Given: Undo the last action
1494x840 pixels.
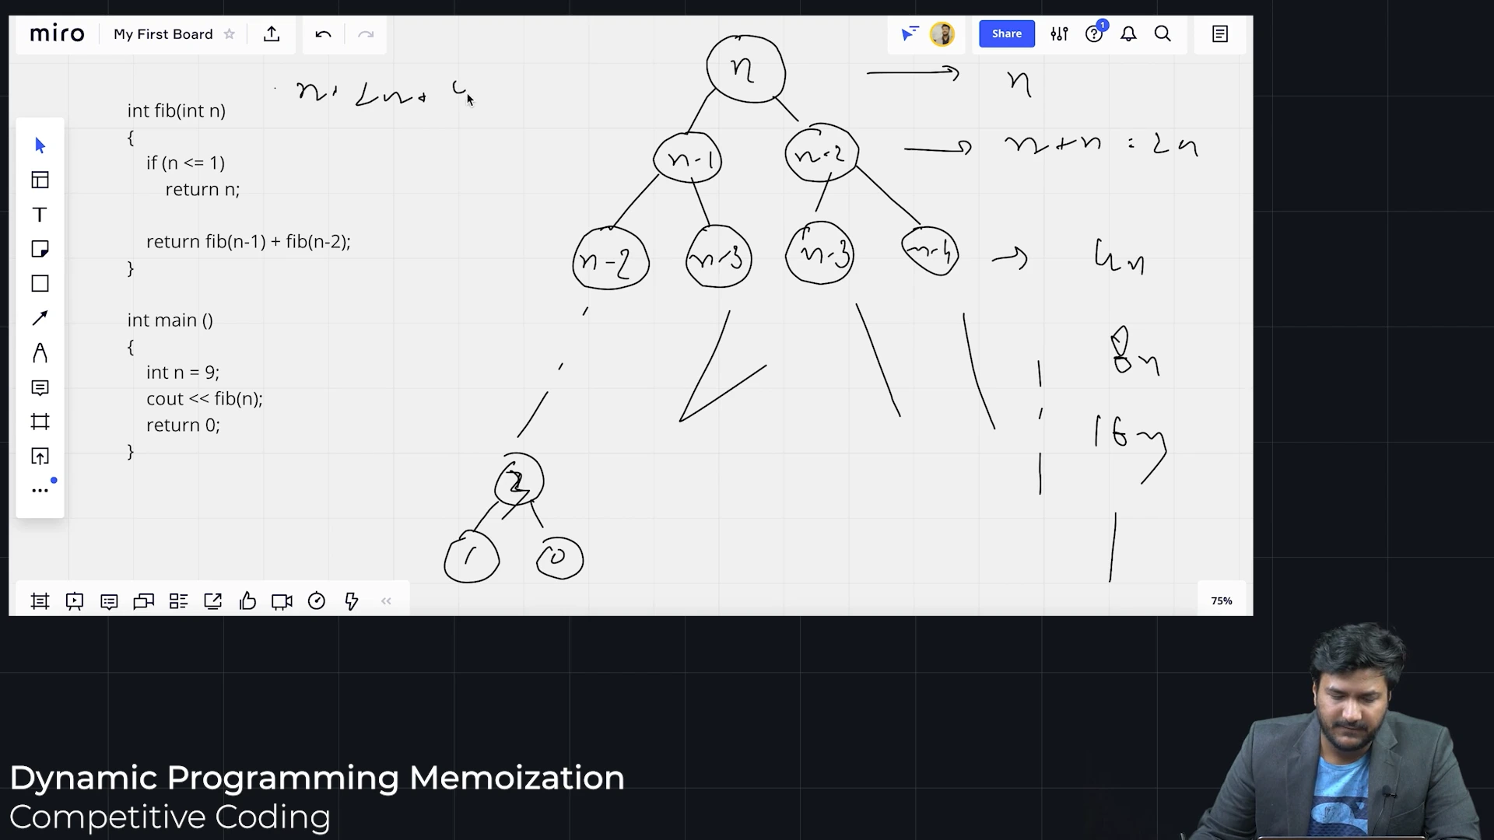Looking at the screenshot, I should (x=323, y=34).
